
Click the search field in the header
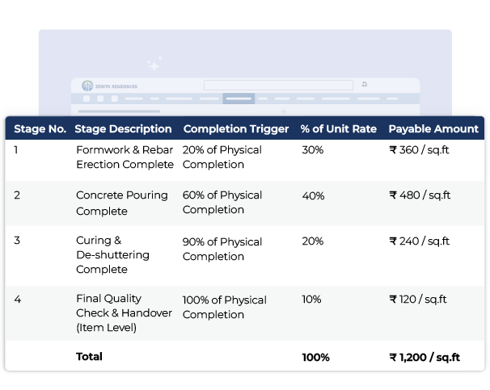(x=278, y=85)
